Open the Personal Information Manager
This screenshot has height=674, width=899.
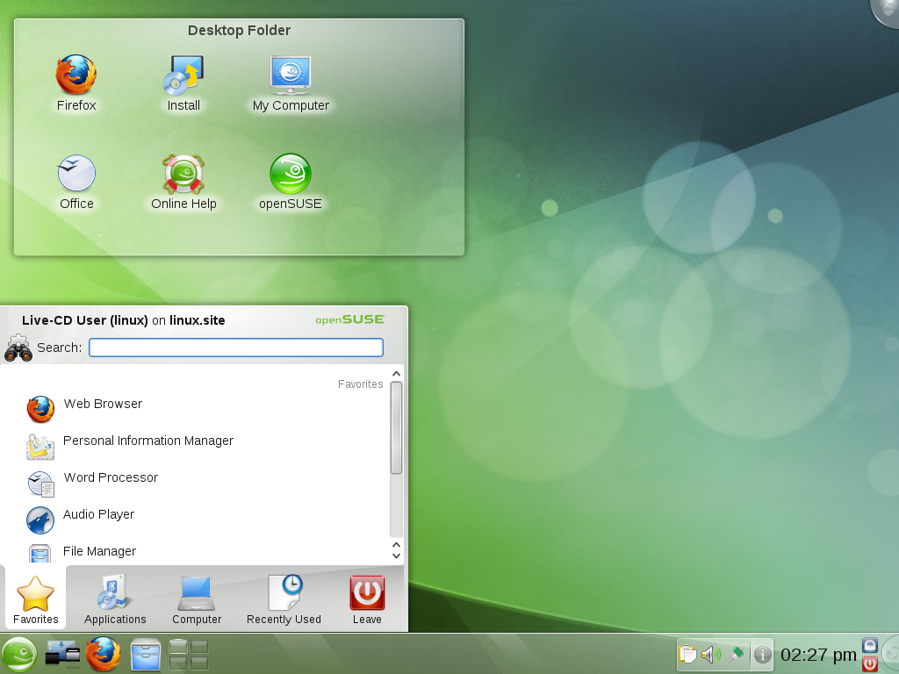pos(147,441)
